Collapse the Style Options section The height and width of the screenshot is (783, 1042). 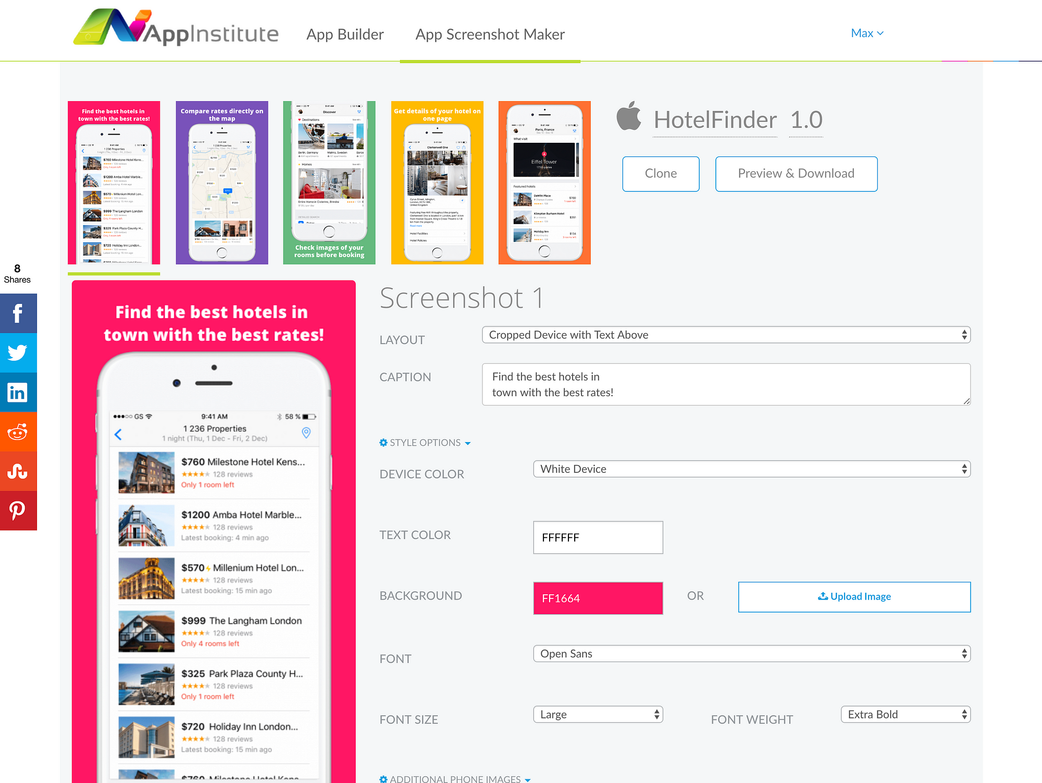click(x=425, y=443)
